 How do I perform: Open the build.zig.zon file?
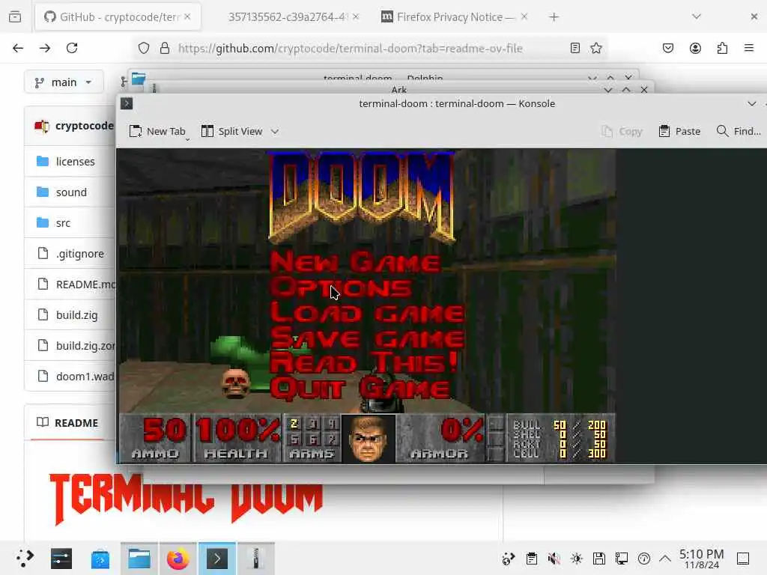(85, 346)
